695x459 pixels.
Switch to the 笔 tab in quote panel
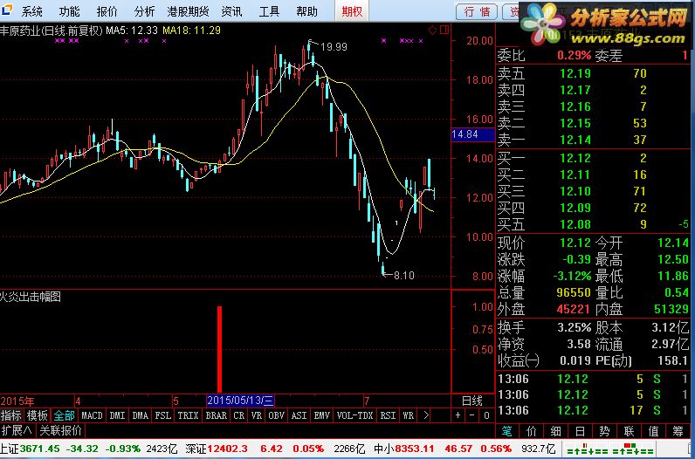[x=506, y=430]
